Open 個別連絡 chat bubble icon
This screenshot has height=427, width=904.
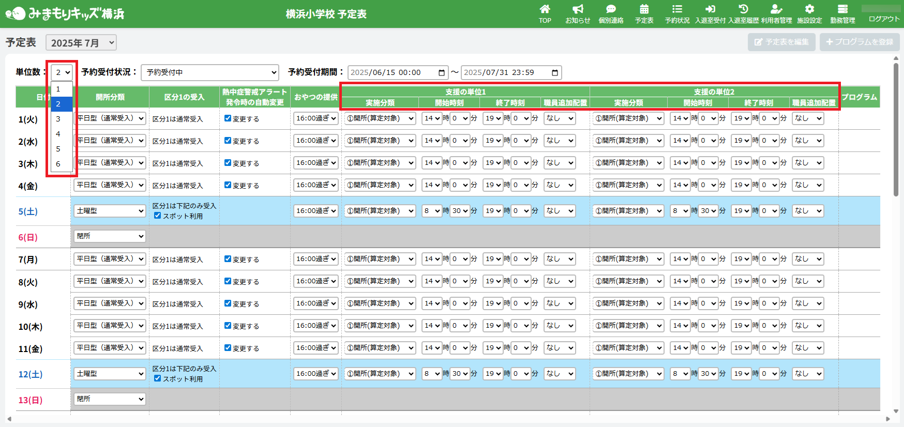pos(611,9)
